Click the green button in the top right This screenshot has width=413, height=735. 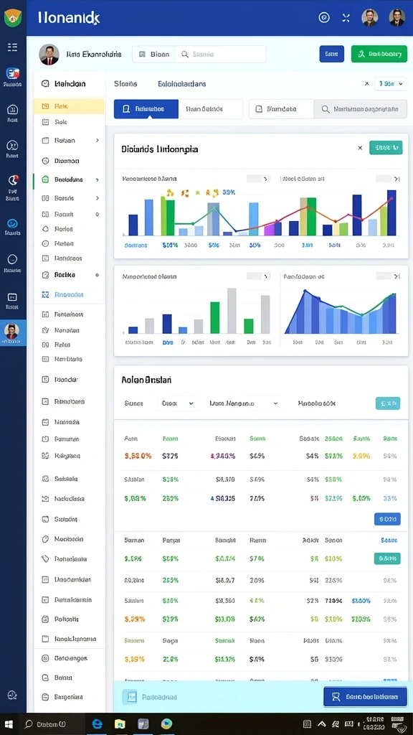pos(379,54)
